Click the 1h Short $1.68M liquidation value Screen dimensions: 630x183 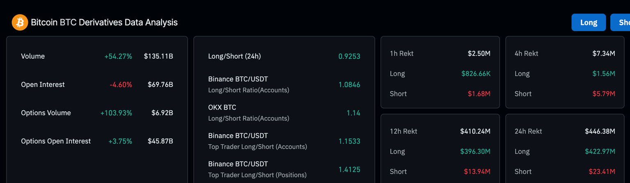479,94
